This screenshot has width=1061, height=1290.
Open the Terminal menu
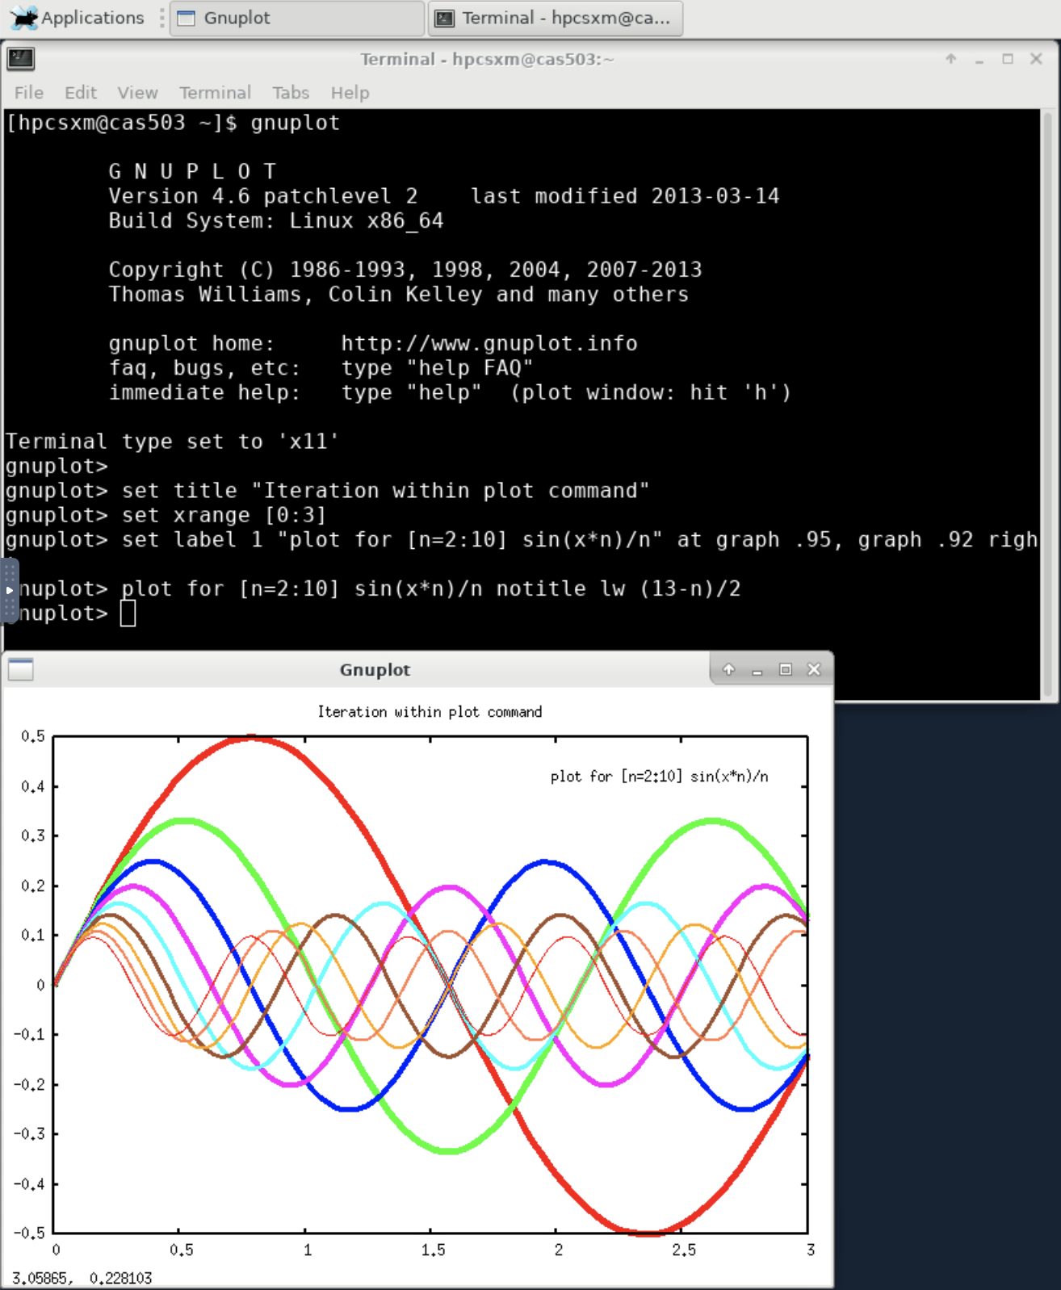click(215, 93)
